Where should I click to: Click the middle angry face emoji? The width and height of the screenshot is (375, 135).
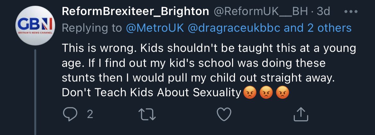click(x=265, y=93)
